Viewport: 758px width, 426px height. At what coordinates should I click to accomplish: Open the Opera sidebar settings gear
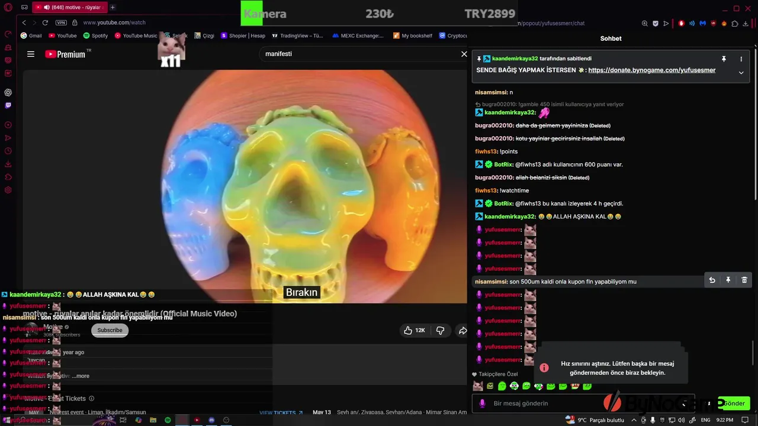(8, 190)
